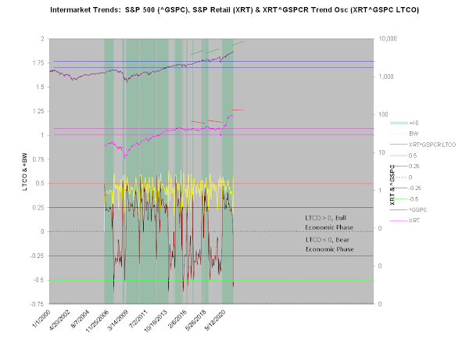Click the '1.75' tick on left axis
Image resolution: width=469 pixels, height=340 pixels.
(x=39, y=63)
